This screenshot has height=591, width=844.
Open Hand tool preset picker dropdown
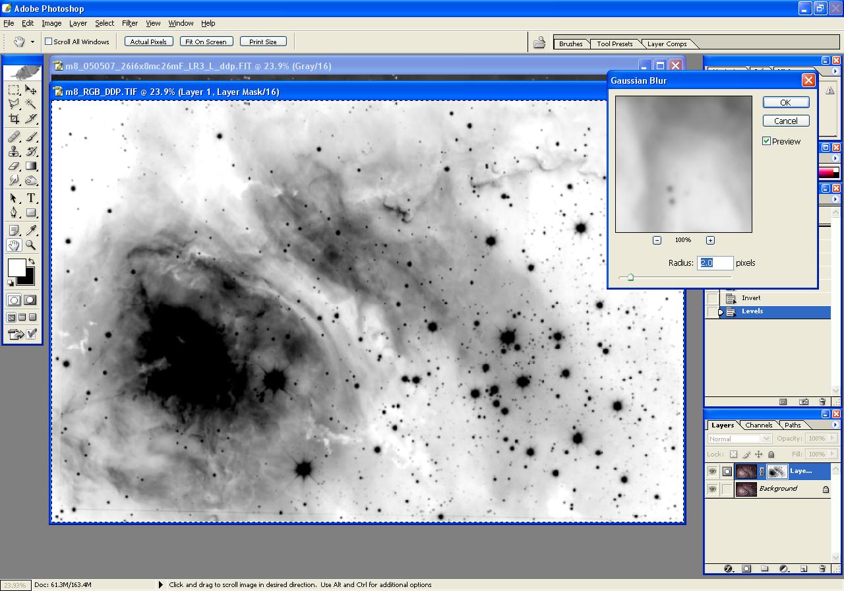coord(32,42)
